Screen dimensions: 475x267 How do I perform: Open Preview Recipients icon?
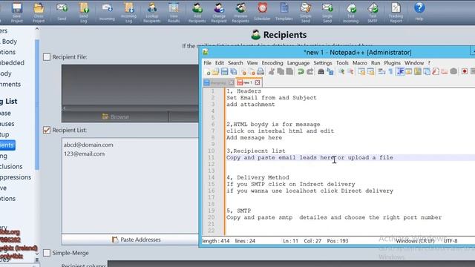tap(240, 12)
